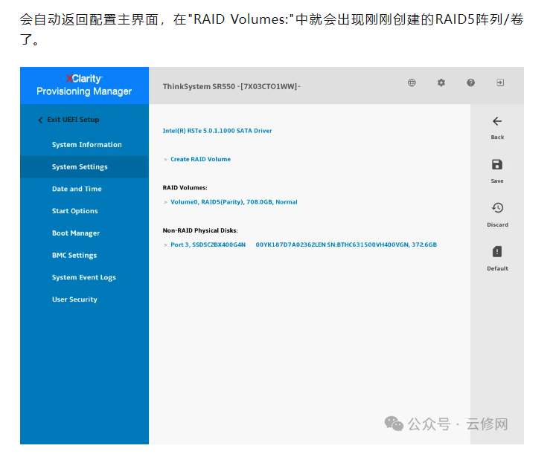Click the Back label text
The image size is (556, 457).
[x=497, y=137]
